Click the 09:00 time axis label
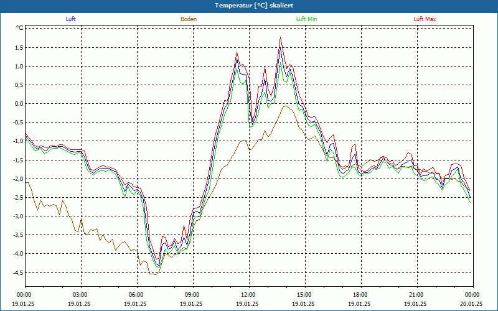 click(193, 295)
